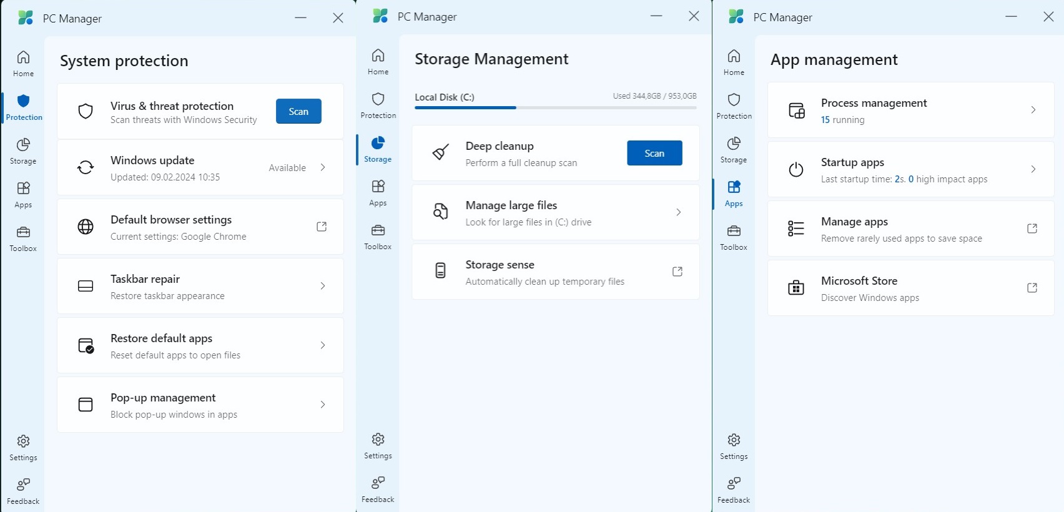Open Apps in System protection window sidebar

23,195
